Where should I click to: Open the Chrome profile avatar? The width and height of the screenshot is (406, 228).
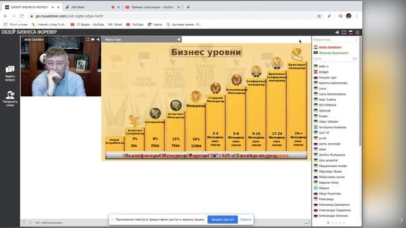pyautogui.click(x=348, y=16)
